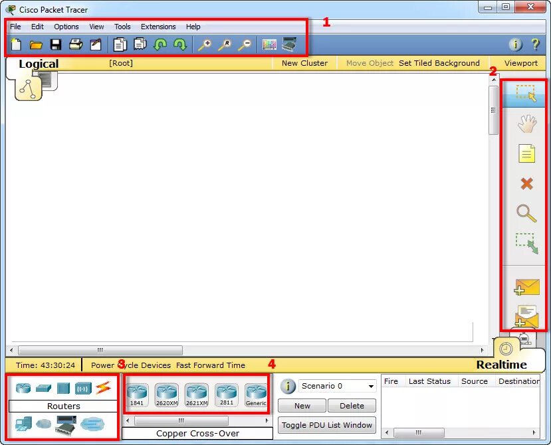Select the Connections lightning bolt icon
The image size is (551, 445).
(103, 388)
